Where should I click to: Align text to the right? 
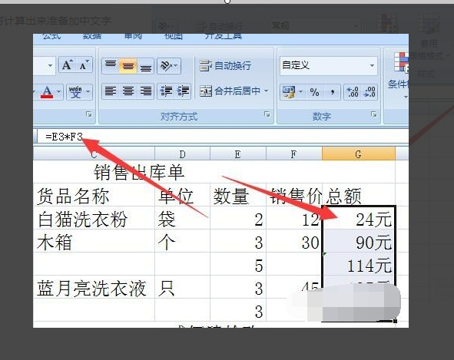point(145,91)
